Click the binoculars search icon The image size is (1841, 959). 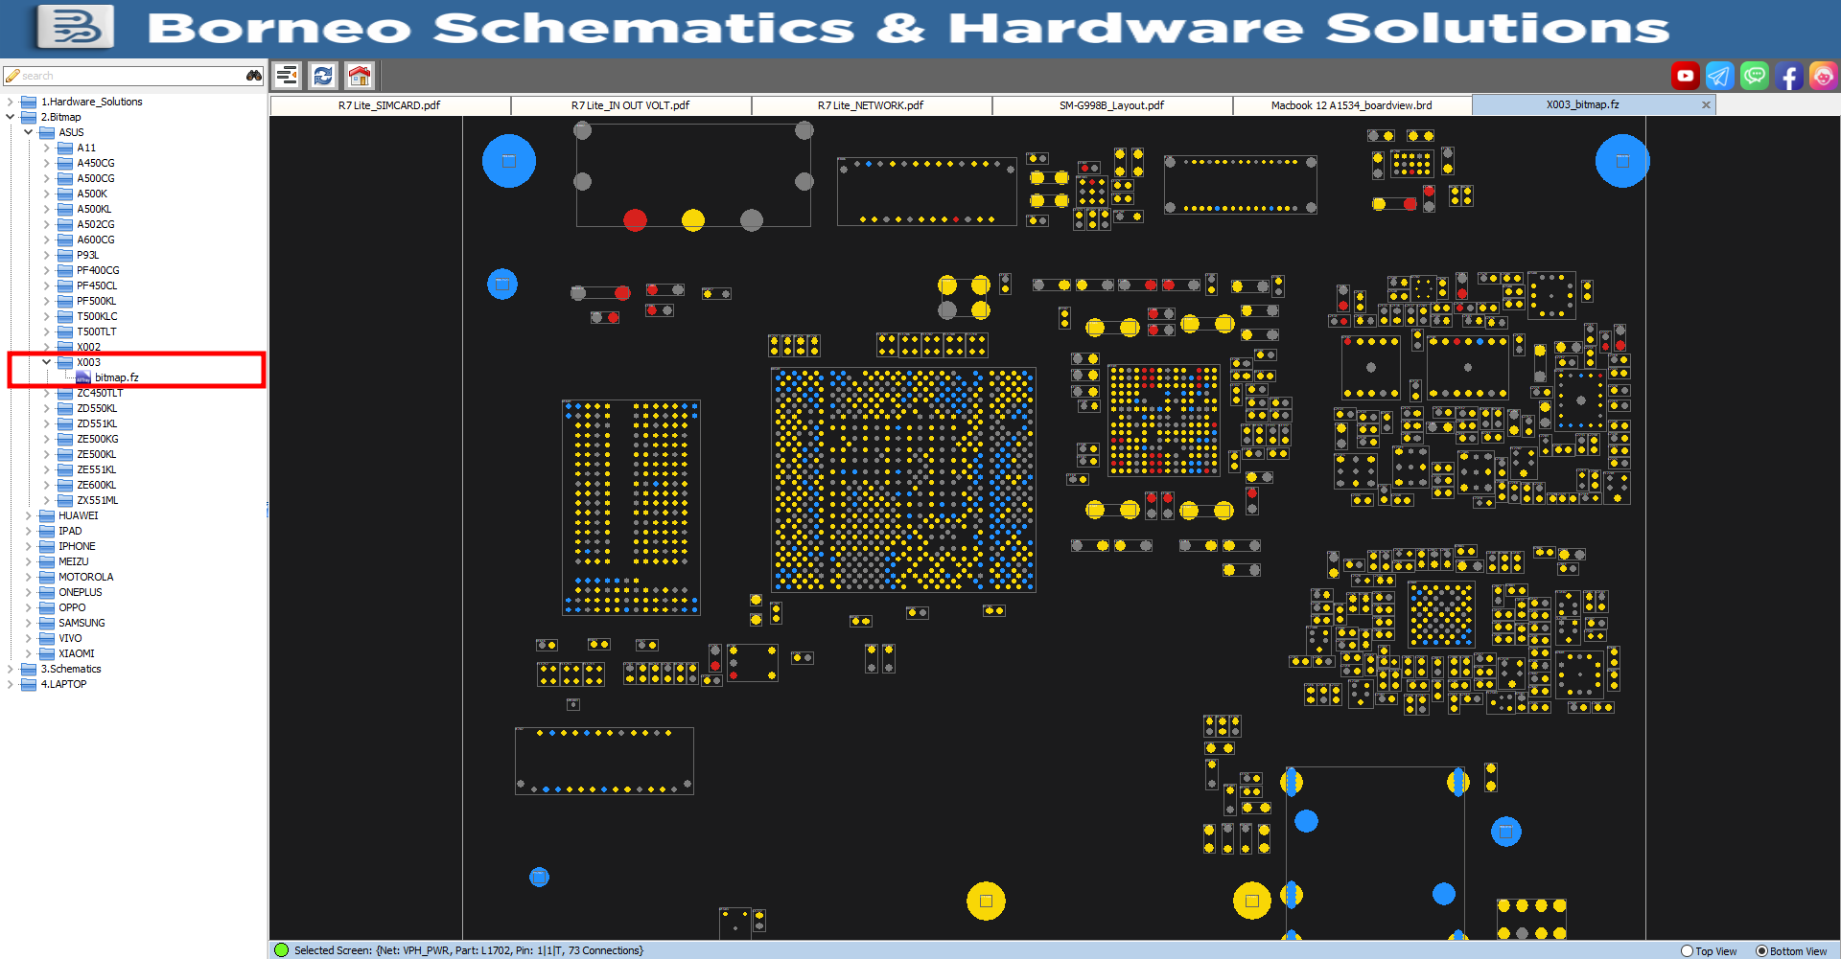[252, 75]
